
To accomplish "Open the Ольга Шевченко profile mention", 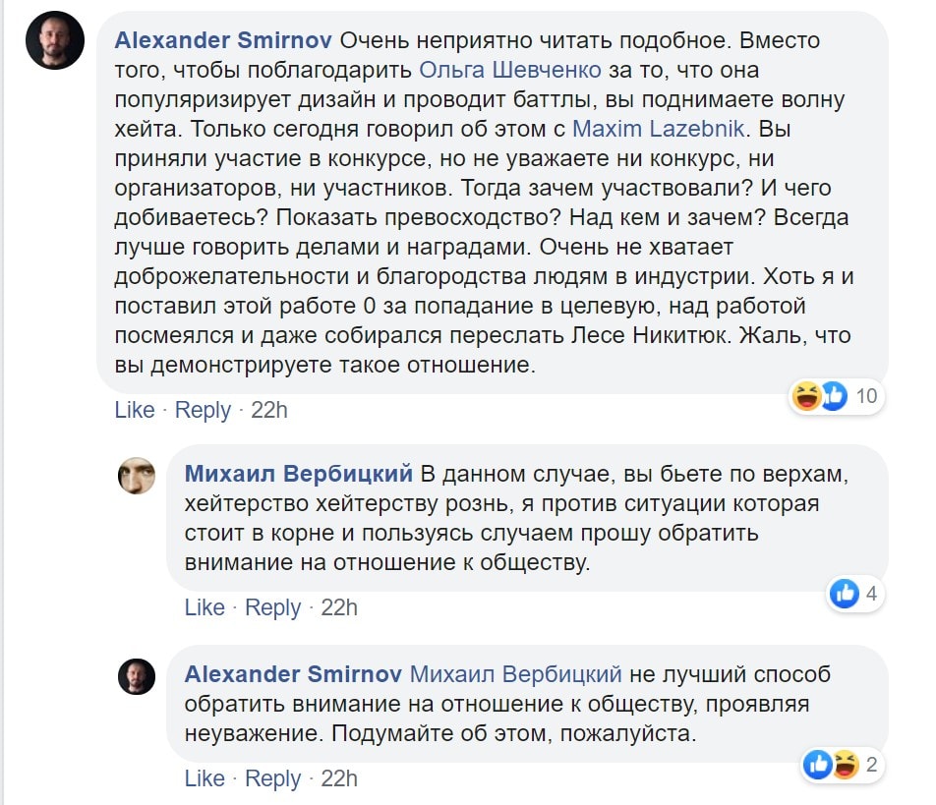I will (x=509, y=70).
